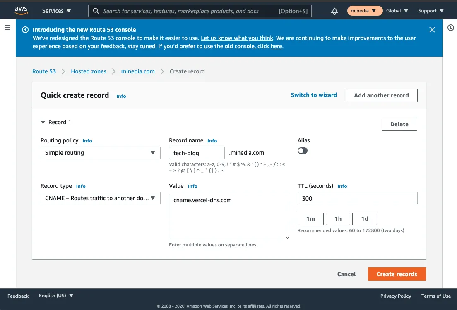Open the minedia account menu
Screen dimensions: 457x310
tap(364, 11)
